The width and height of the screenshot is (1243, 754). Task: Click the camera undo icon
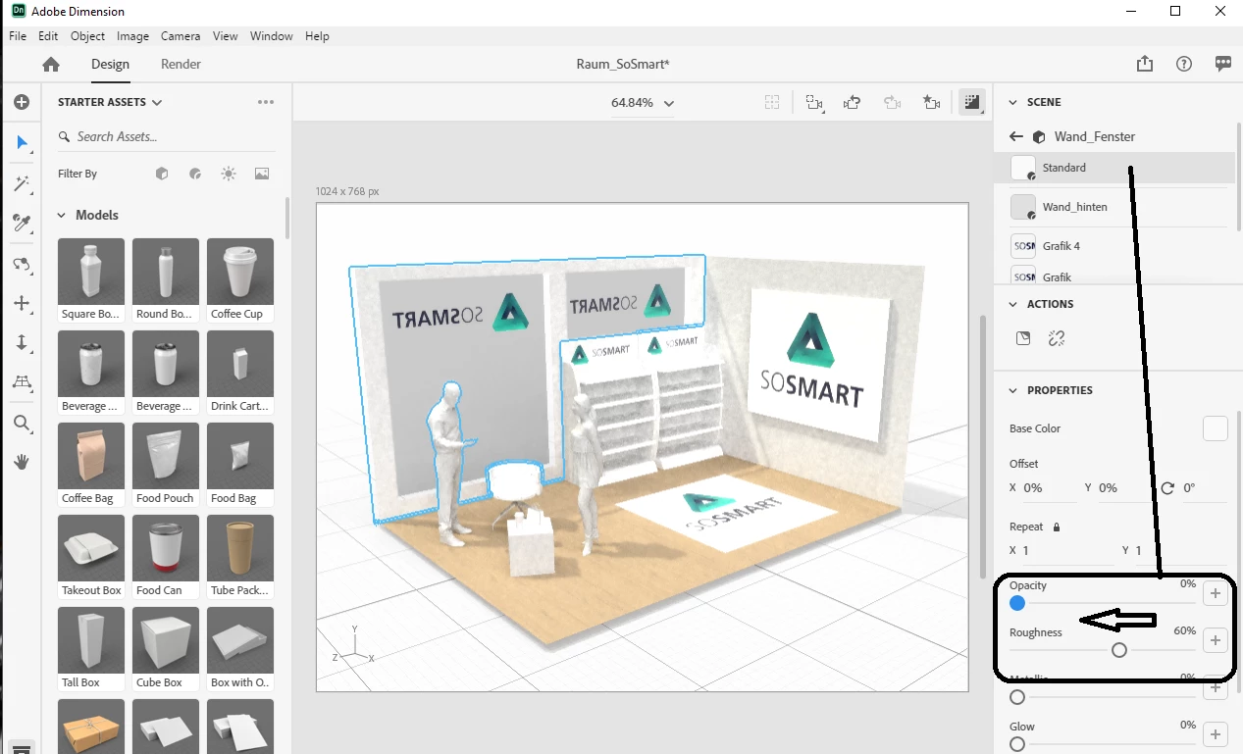point(853,102)
